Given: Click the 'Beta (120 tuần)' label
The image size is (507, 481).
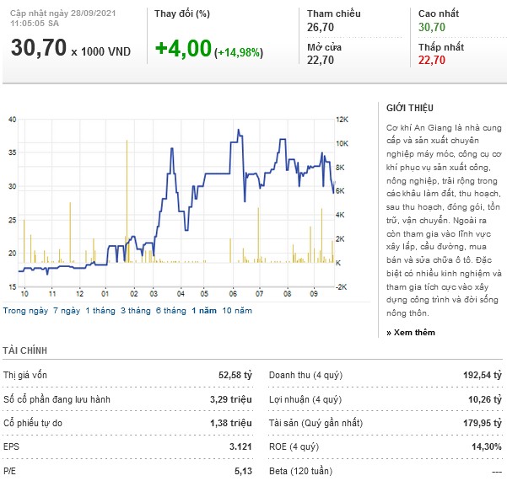Looking at the screenshot, I should (300, 471).
